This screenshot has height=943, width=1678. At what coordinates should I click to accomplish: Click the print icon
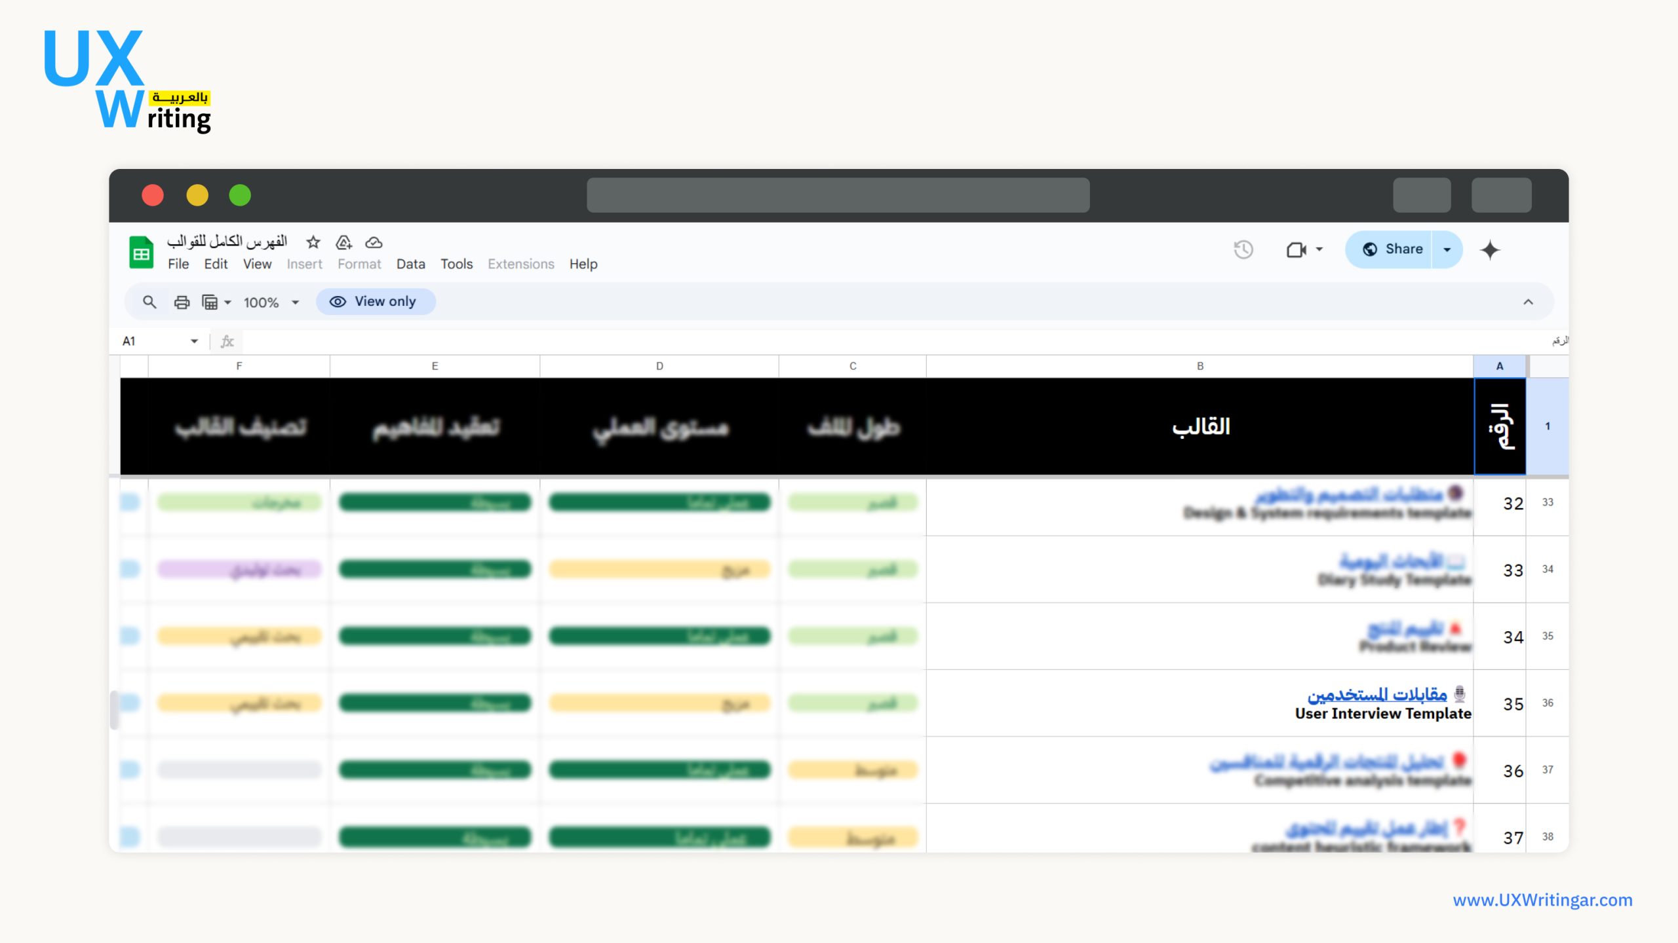pyautogui.click(x=182, y=302)
